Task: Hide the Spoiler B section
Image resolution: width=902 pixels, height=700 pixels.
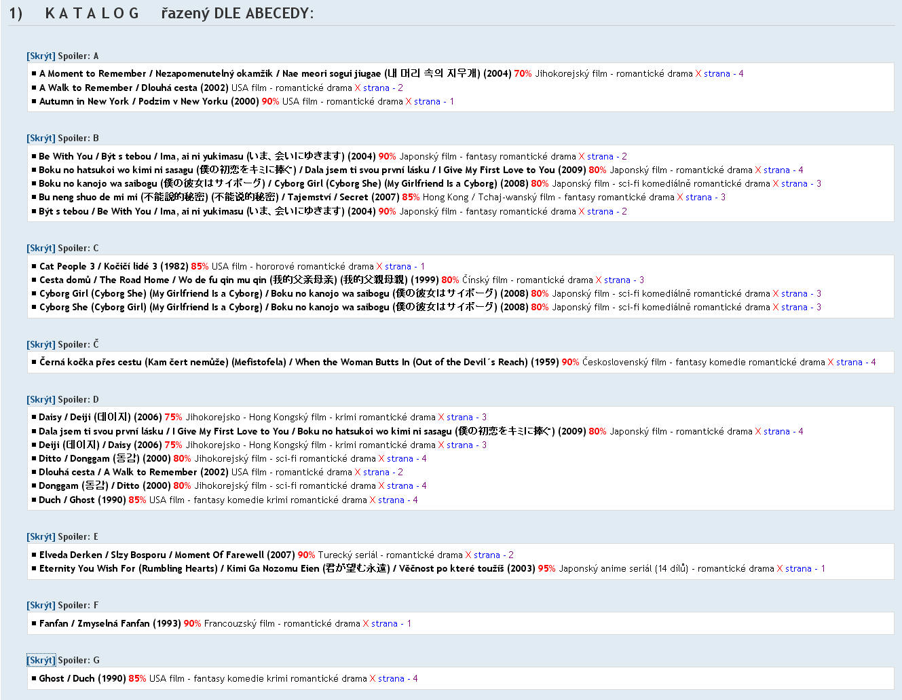Action: [x=41, y=139]
